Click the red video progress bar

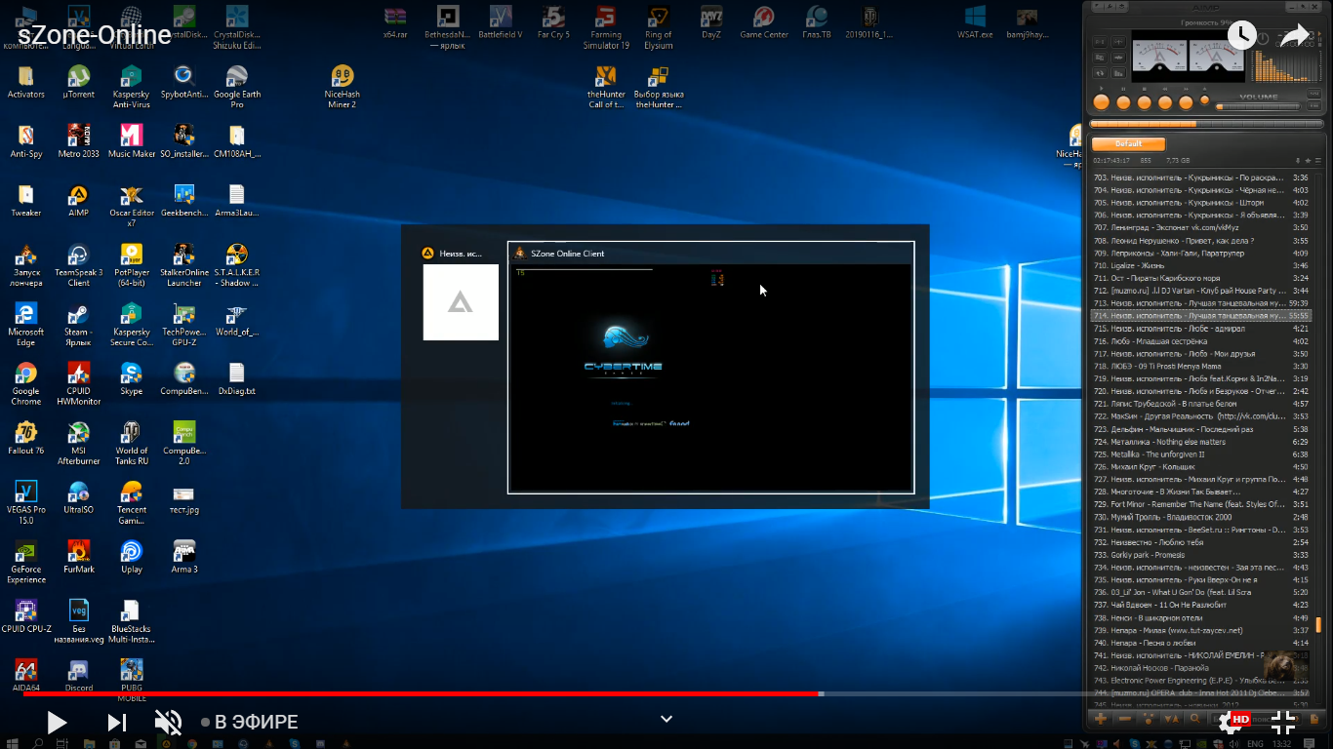coord(420,693)
